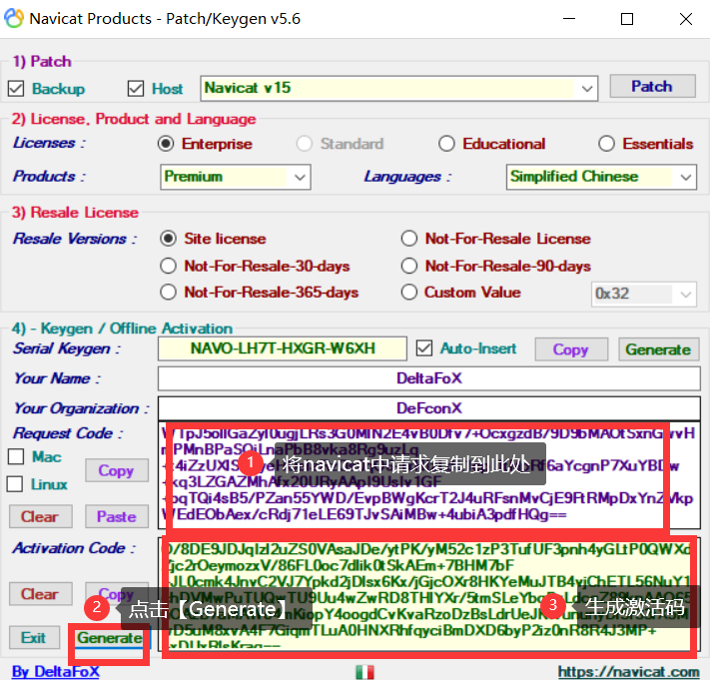
Task: Paste into the Request Code box
Action: [117, 516]
